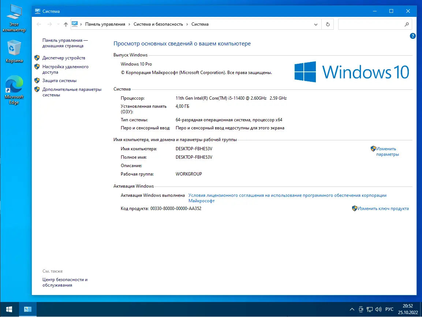Open Защита системы link

(x=60, y=80)
